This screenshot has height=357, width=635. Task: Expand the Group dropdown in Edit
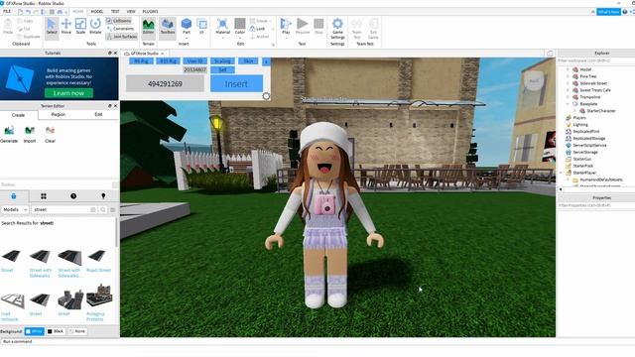[271, 21]
